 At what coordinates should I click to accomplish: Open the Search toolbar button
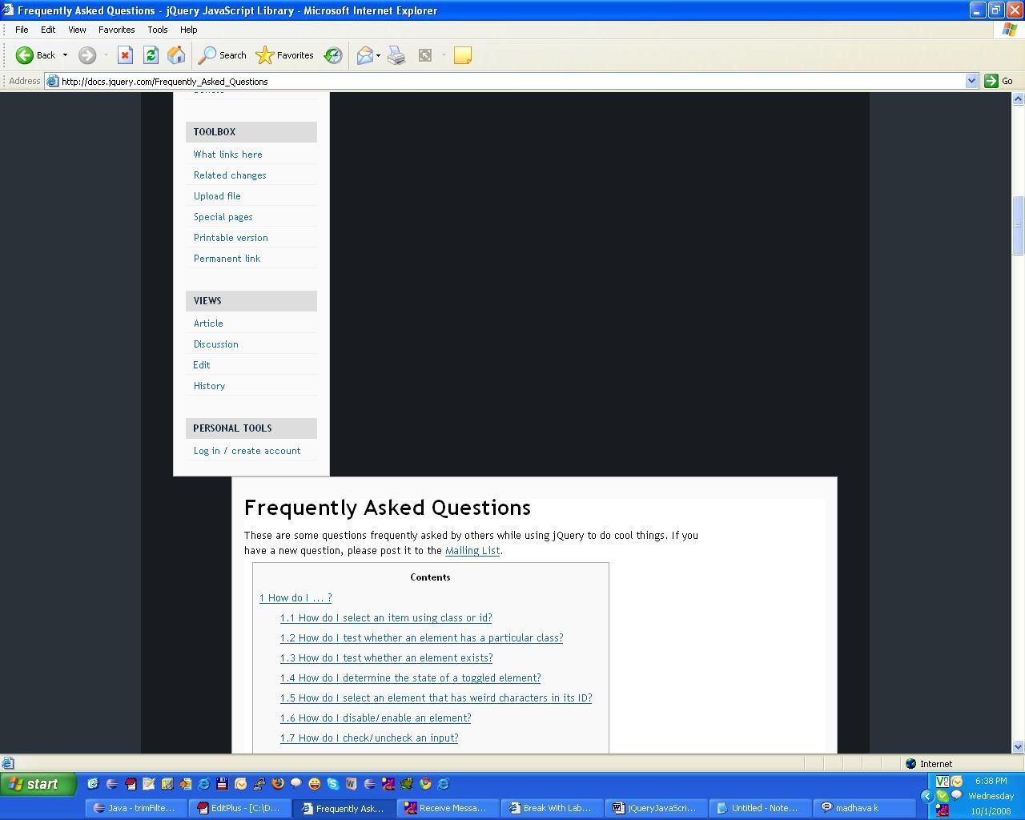[x=223, y=55]
